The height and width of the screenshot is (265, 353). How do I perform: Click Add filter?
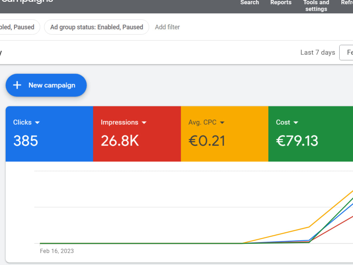click(167, 27)
